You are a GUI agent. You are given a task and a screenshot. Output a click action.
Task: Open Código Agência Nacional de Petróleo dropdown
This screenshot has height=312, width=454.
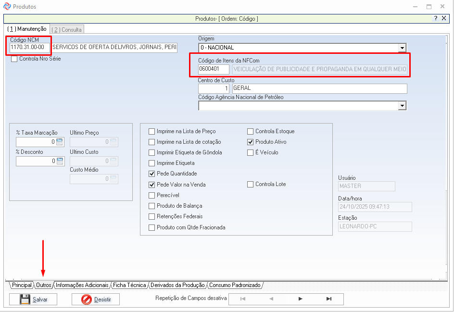[402, 106]
